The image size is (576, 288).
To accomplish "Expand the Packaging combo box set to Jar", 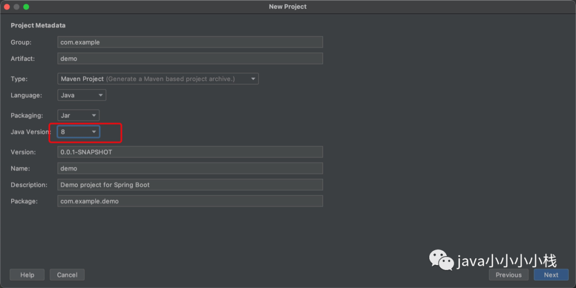I will point(78,115).
